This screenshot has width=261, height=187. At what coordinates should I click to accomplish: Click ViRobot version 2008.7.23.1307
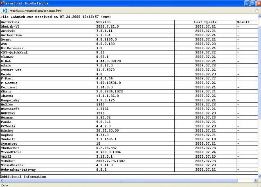110,161
